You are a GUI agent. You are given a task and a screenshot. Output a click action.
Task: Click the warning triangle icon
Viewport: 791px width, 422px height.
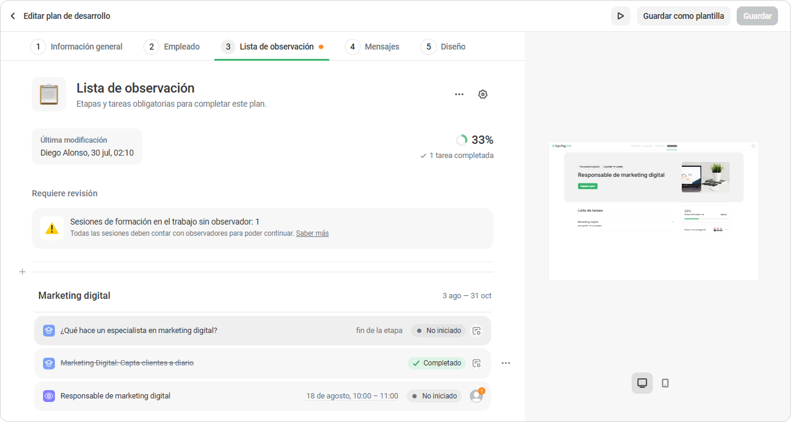point(52,228)
